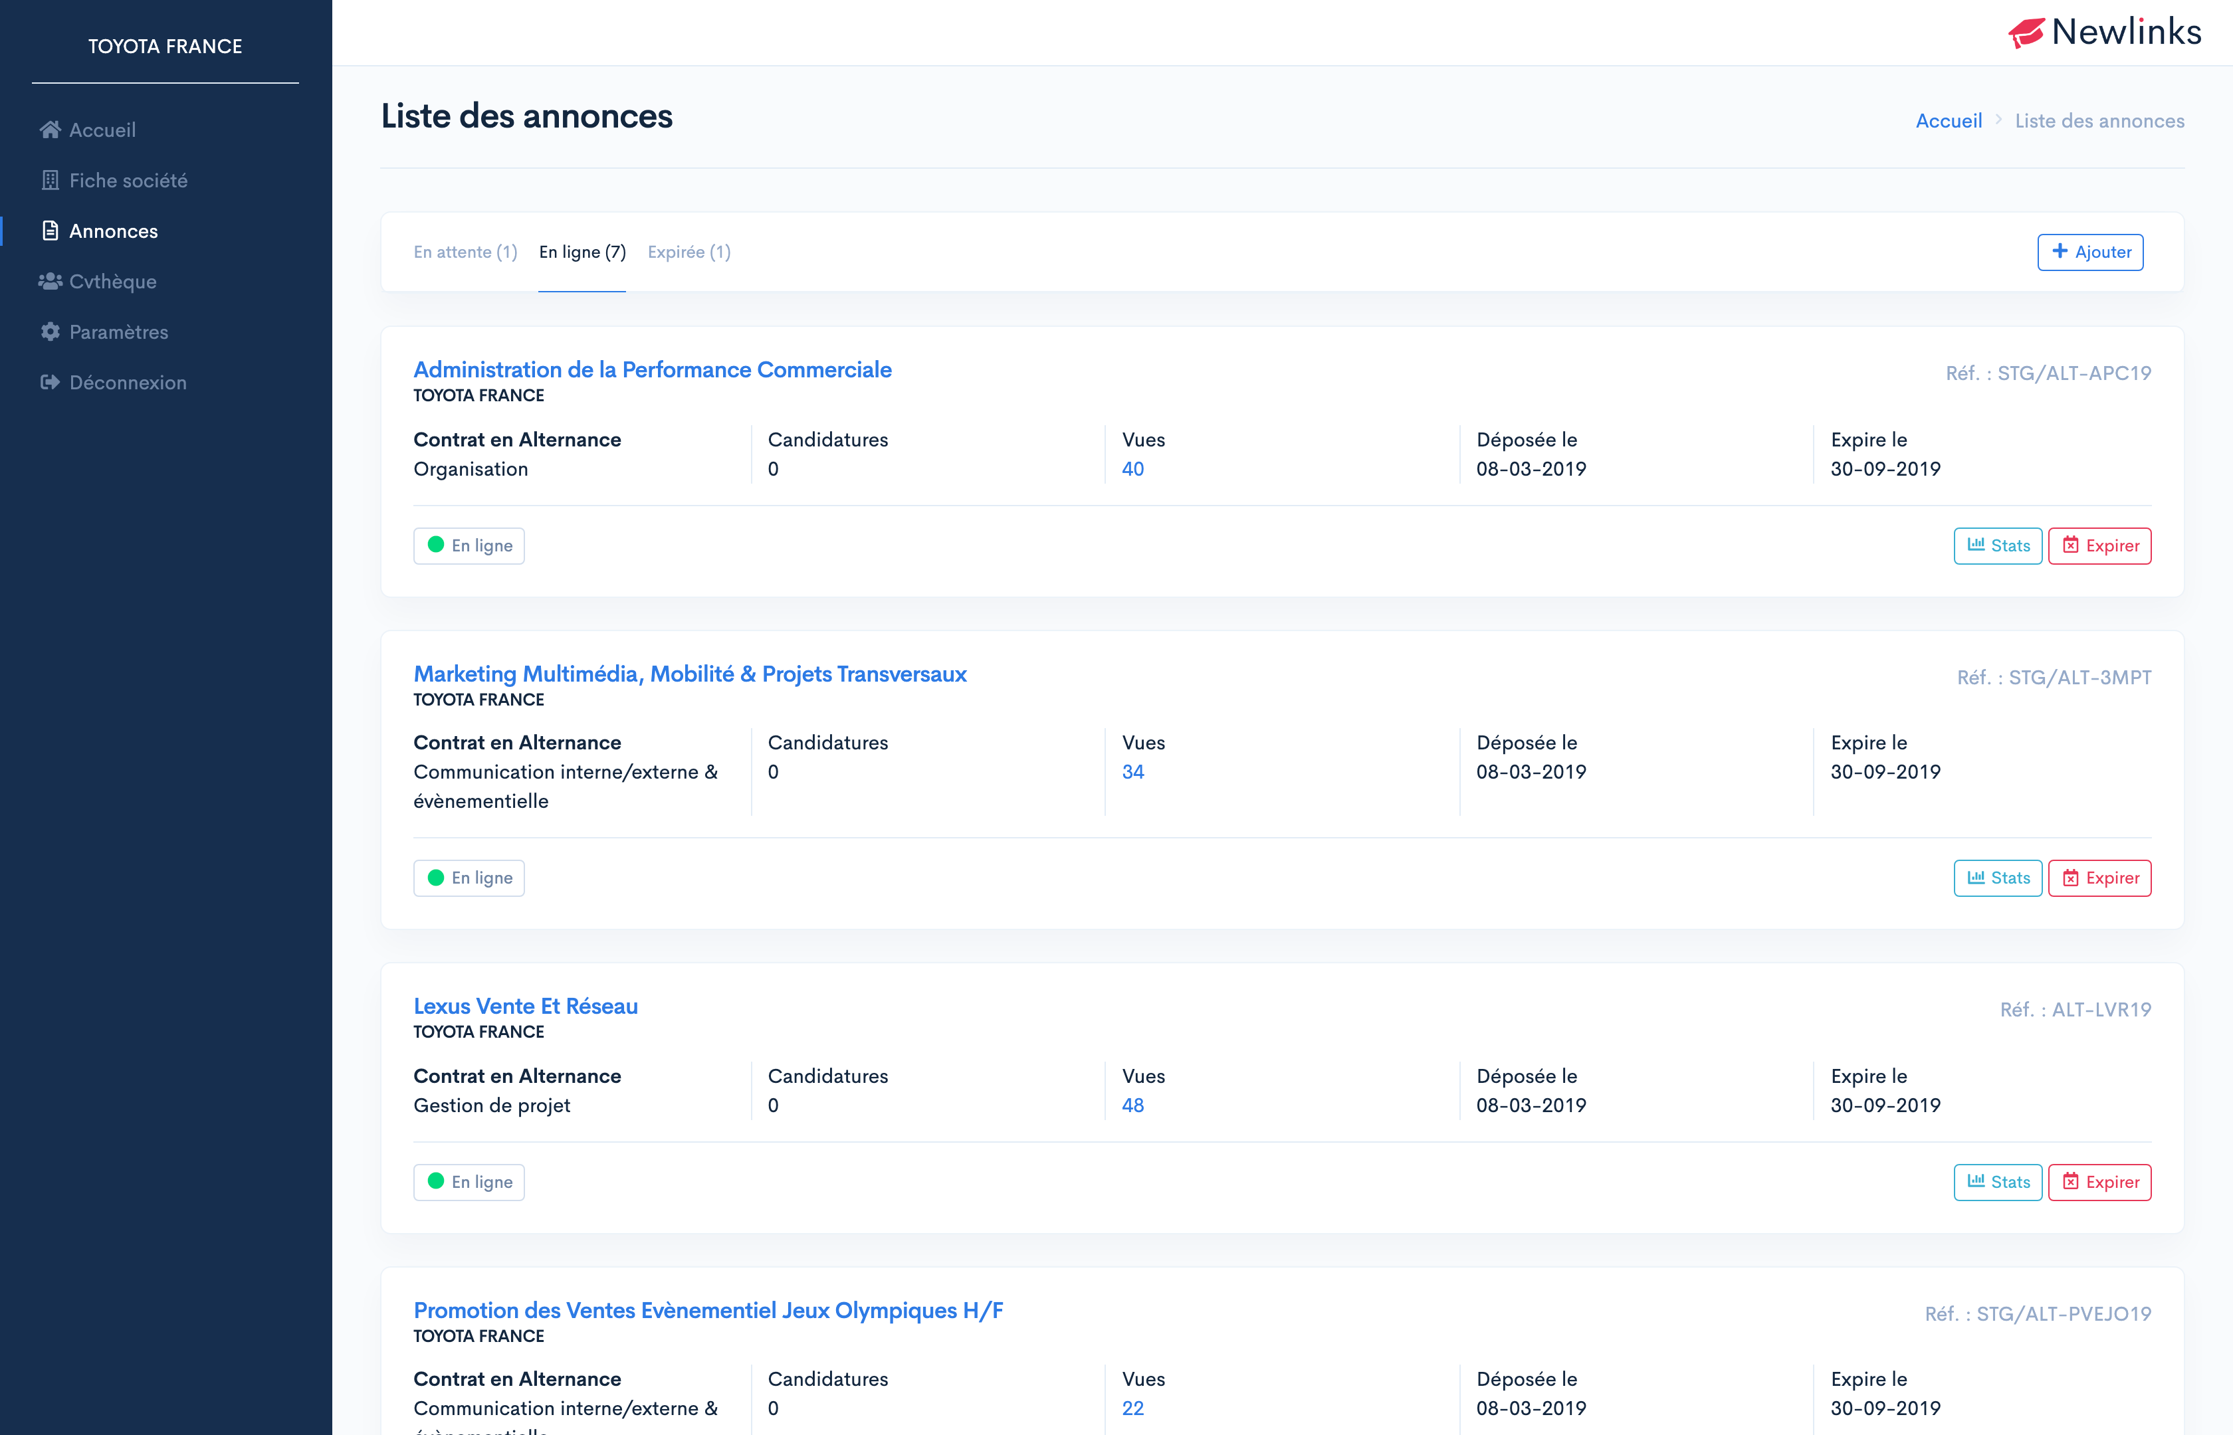Click Expirer button for Lexus Vente Et Réseau
2233x1435 pixels.
click(x=2099, y=1181)
